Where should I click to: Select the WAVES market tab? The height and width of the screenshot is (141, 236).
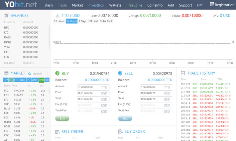(35, 80)
